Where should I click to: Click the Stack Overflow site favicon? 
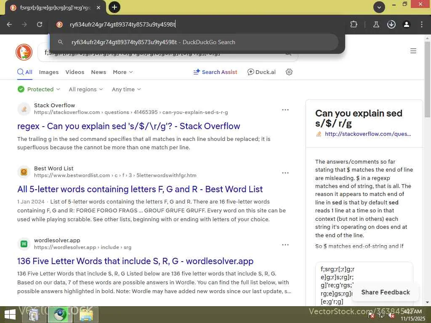coord(24,109)
